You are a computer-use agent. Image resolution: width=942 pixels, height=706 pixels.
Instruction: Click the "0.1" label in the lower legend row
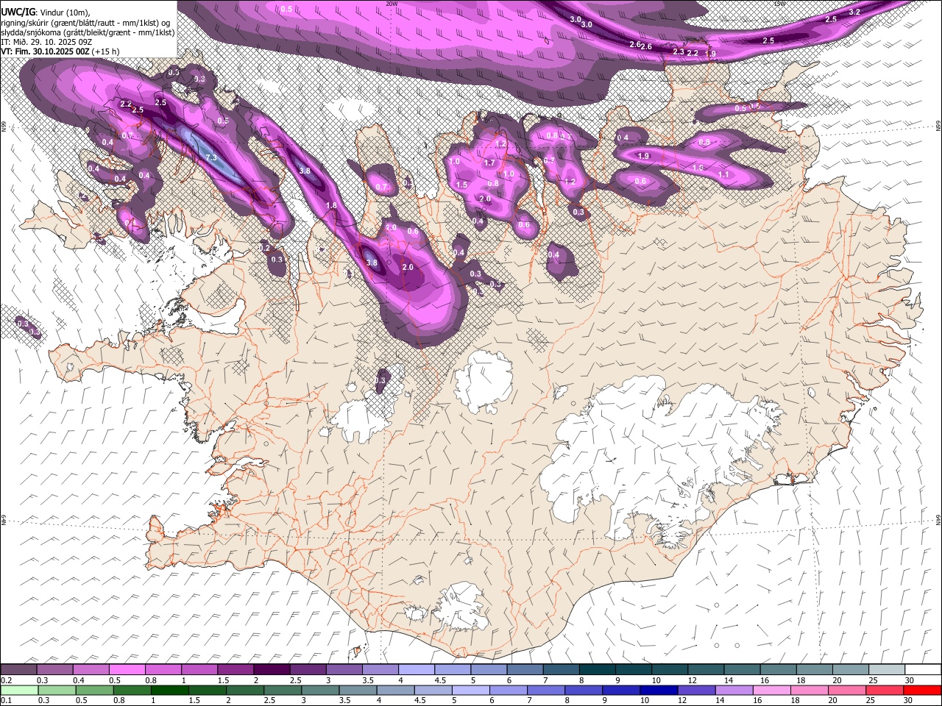tap(7, 701)
